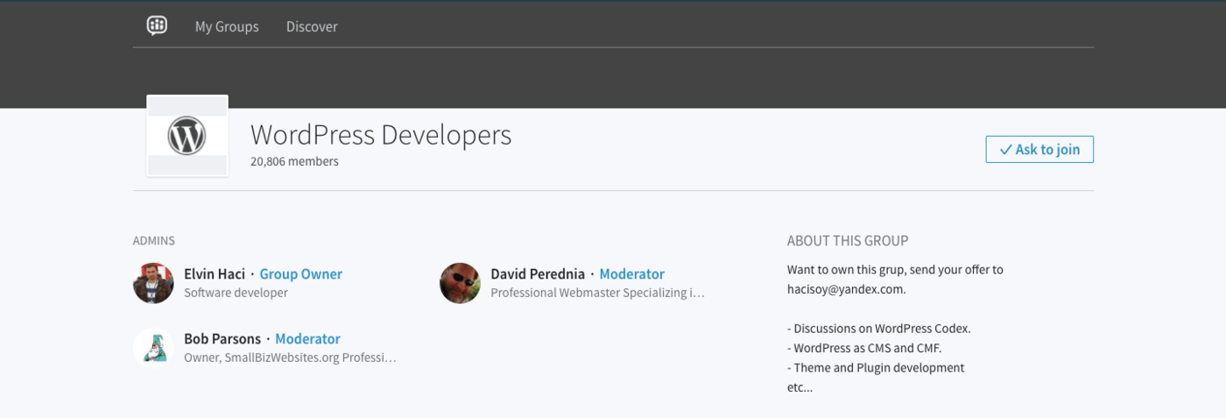Click the WordPress logo group thumbnail
Image resolution: width=1226 pixels, height=418 pixels.
[187, 136]
